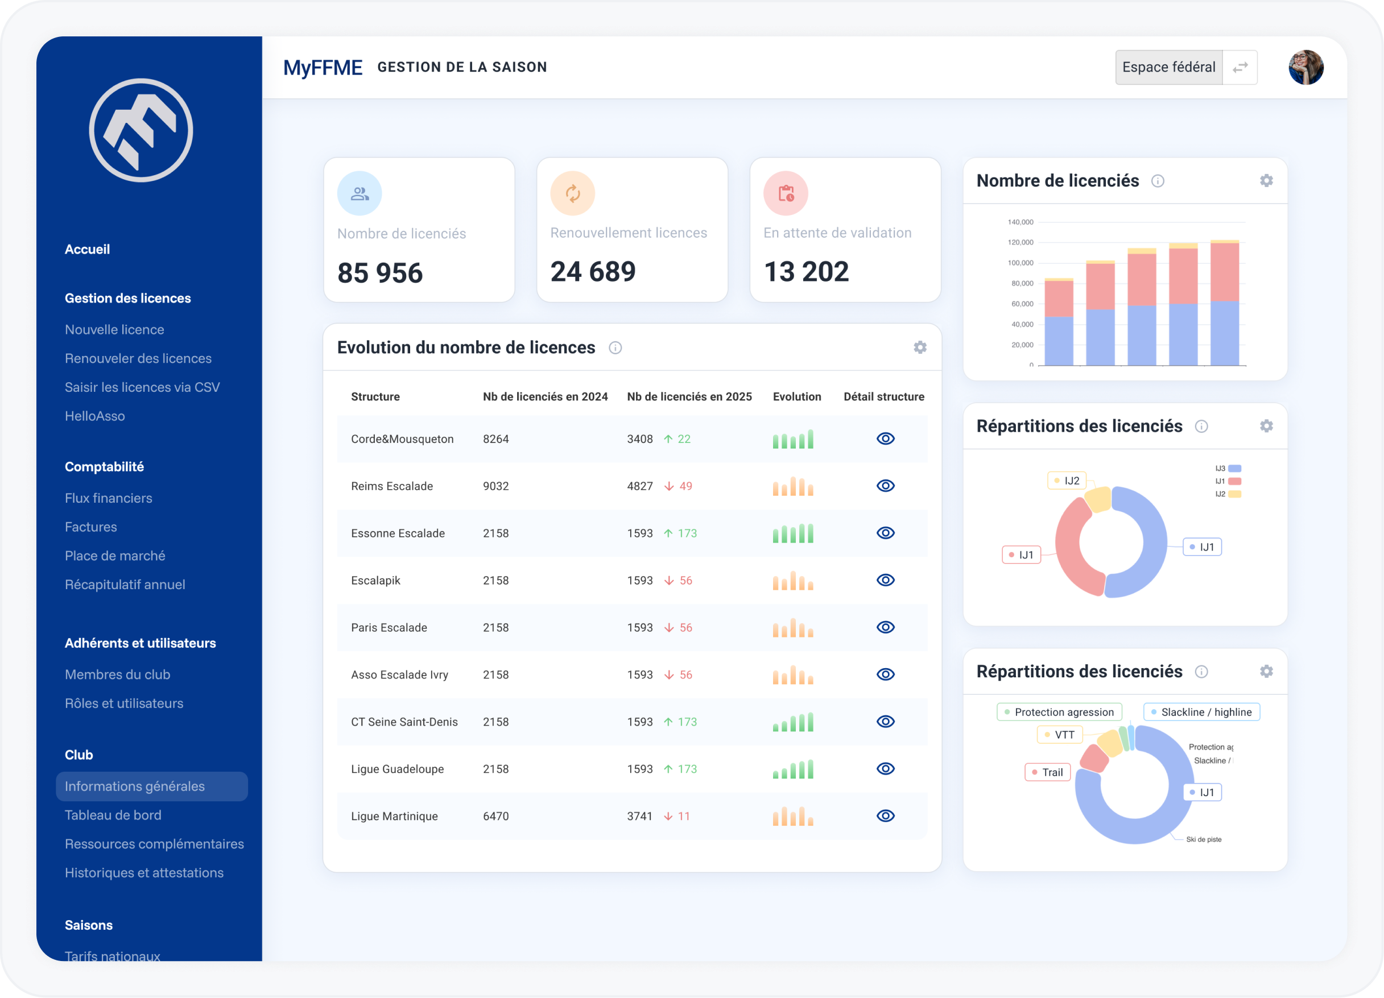This screenshot has height=998, width=1384.
Task: Select Informations générales menu item
Action: tap(135, 786)
